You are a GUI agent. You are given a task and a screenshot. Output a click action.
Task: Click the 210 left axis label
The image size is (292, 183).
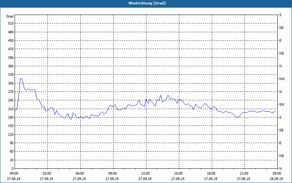click(11, 109)
